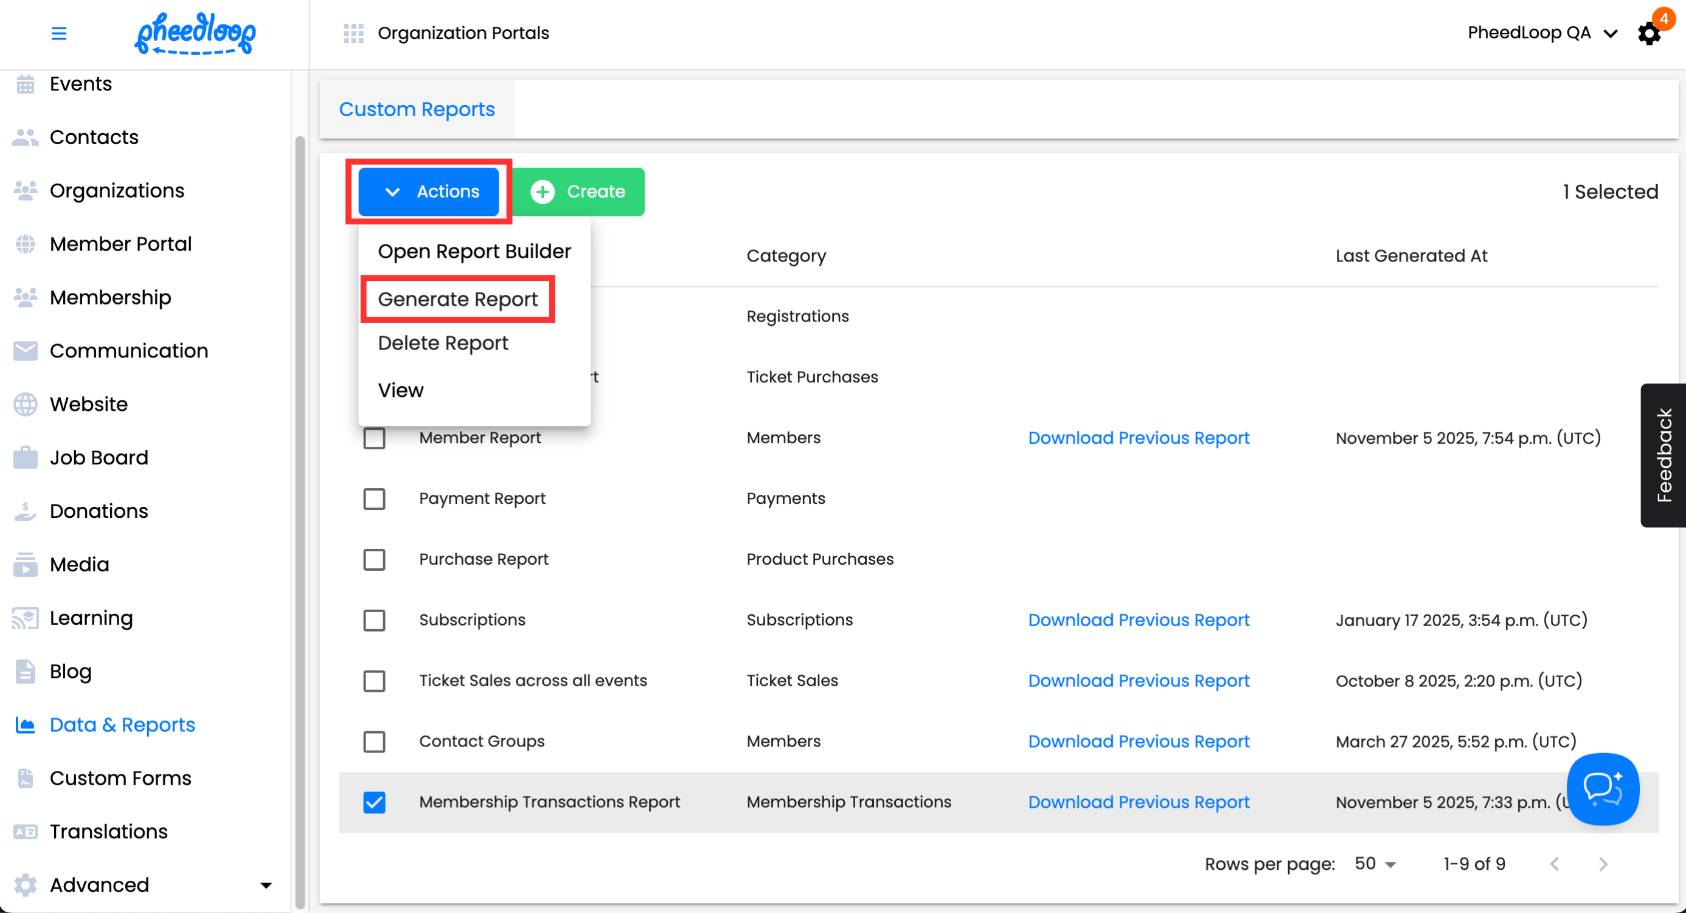The height and width of the screenshot is (913, 1686).
Task: Check the Payment Report checkbox
Action: 375,498
